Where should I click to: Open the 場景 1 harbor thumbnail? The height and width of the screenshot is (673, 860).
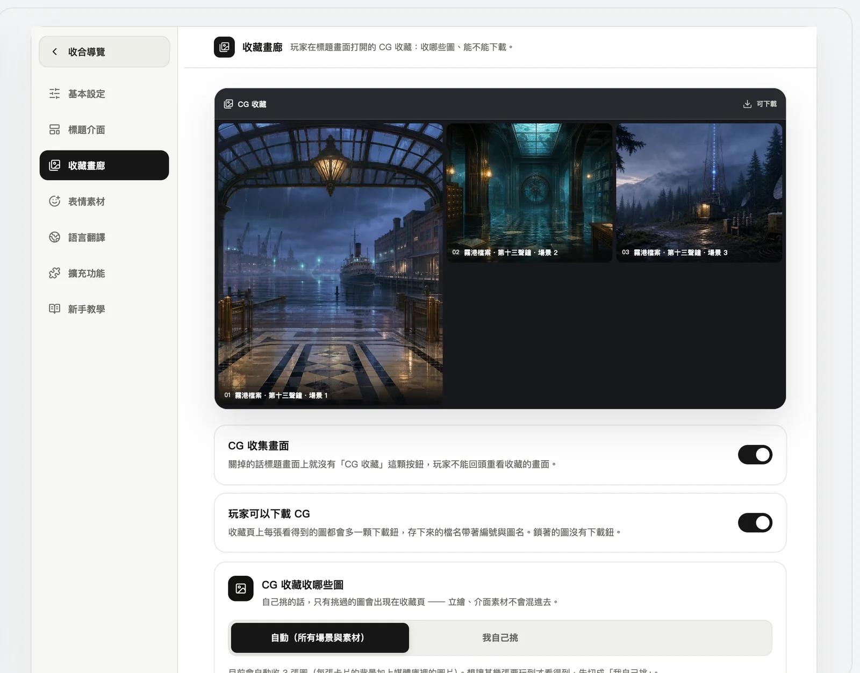(331, 263)
